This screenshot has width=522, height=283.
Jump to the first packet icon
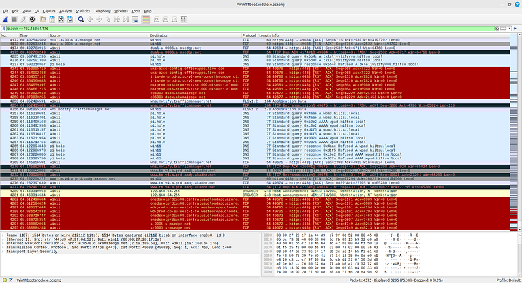click(117, 20)
